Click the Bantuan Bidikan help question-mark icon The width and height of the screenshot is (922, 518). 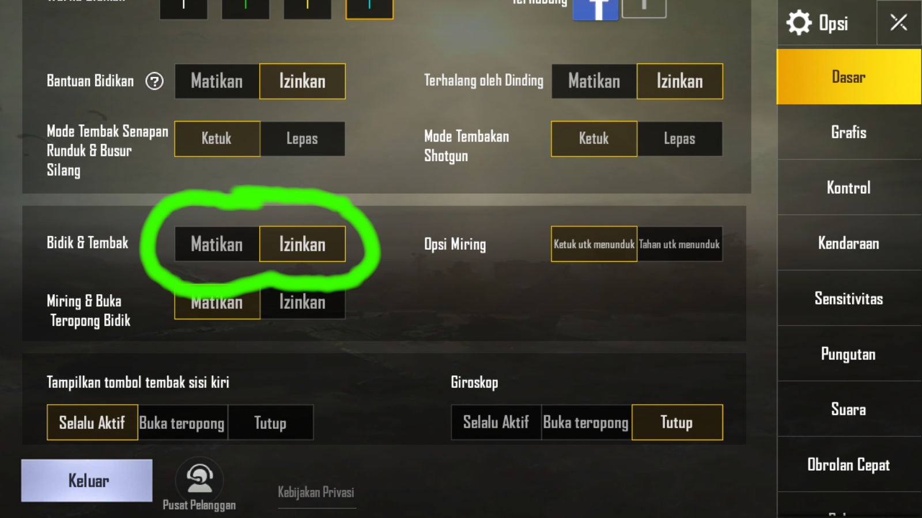tap(154, 81)
